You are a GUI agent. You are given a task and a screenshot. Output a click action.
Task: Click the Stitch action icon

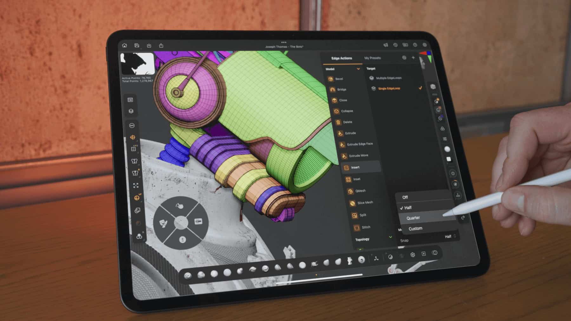(357, 228)
